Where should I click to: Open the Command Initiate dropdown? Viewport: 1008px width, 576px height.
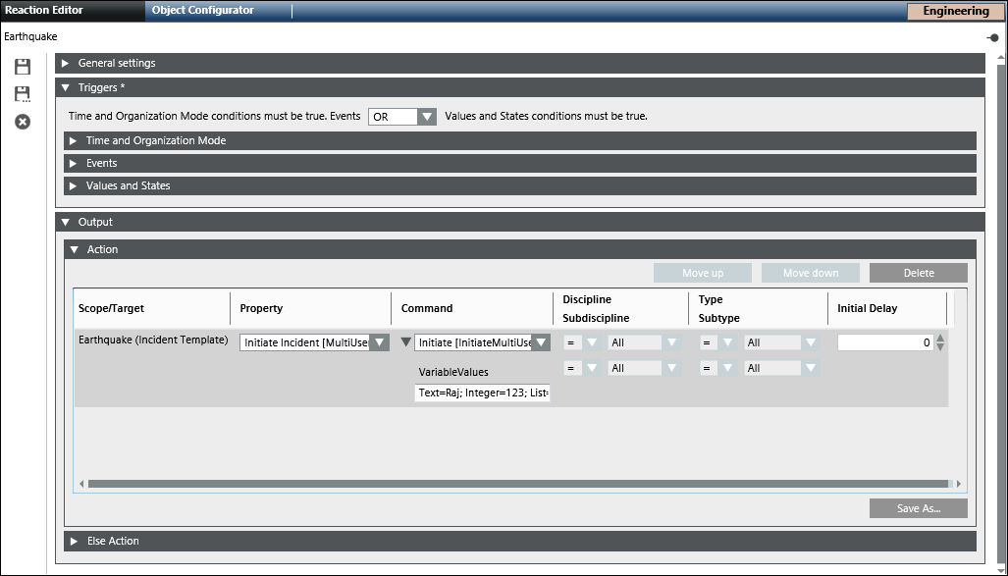[540, 342]
